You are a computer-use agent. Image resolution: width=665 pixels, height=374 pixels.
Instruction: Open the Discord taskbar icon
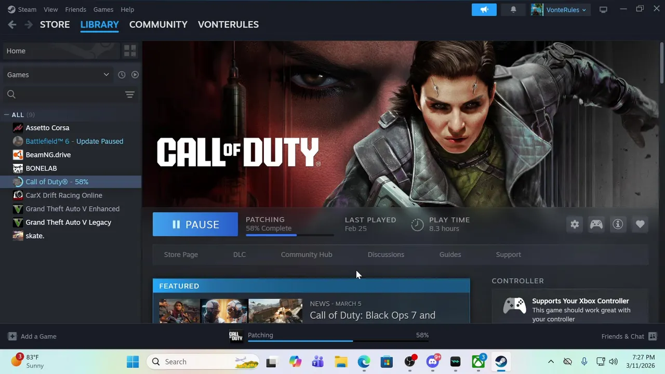pos(433,362)
